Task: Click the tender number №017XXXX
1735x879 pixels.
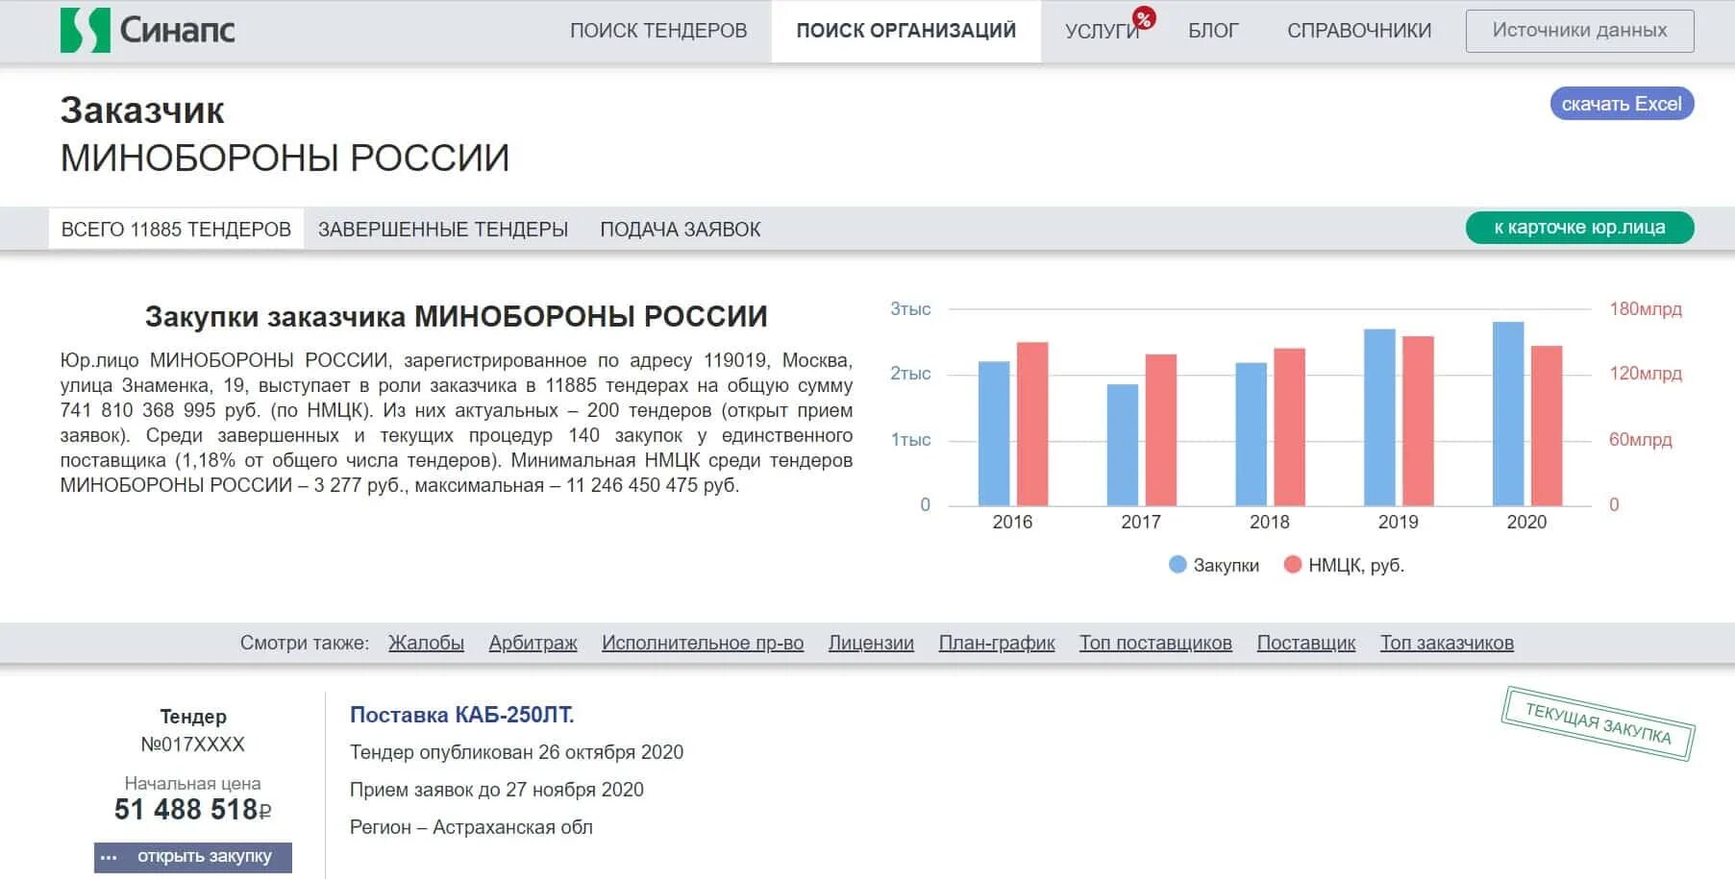Action: click(x=192, y=745)
